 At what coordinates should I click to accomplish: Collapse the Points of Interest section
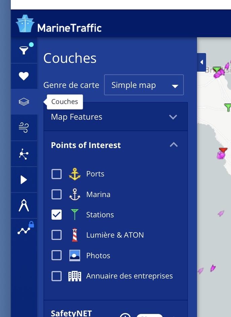pyautogui.click(x=115, y=145)
